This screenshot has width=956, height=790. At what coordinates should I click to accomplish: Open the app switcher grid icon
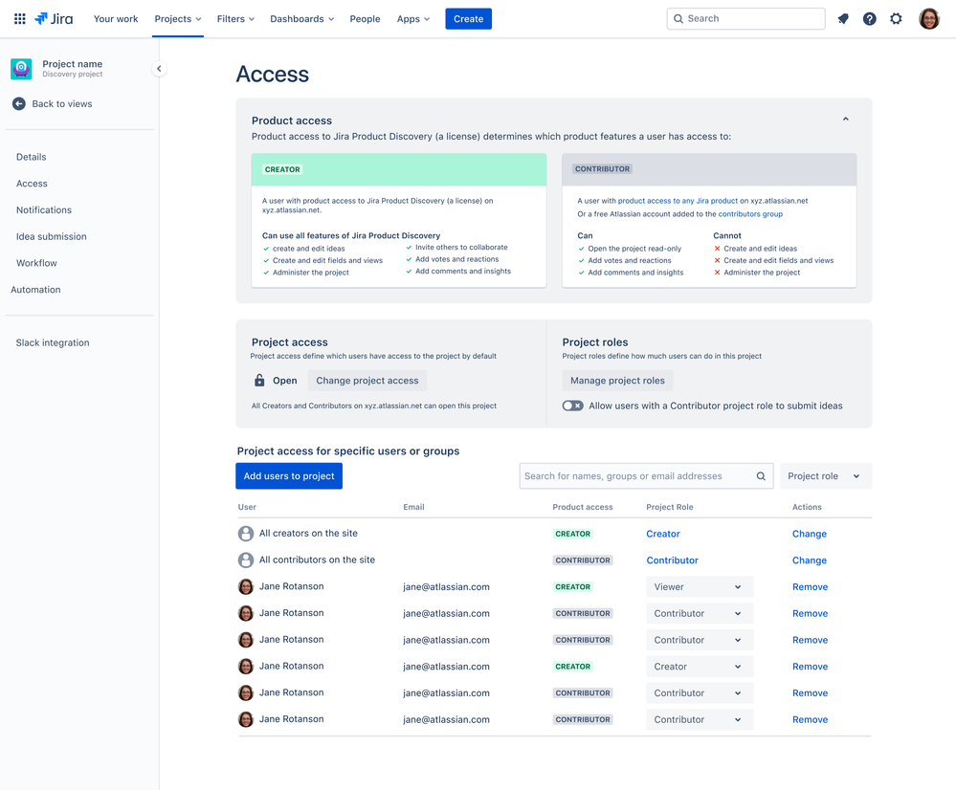[x=19, y=19]
